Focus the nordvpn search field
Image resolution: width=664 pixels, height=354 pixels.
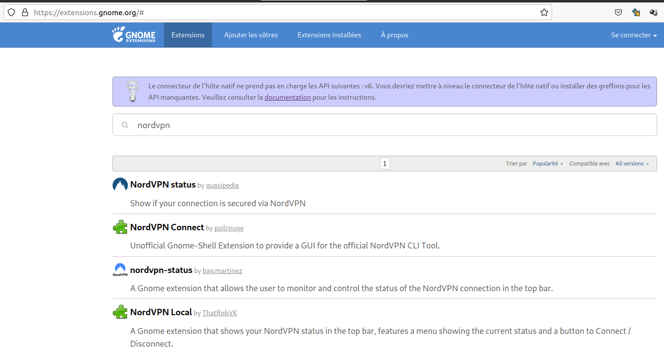[x=385, y=125]
